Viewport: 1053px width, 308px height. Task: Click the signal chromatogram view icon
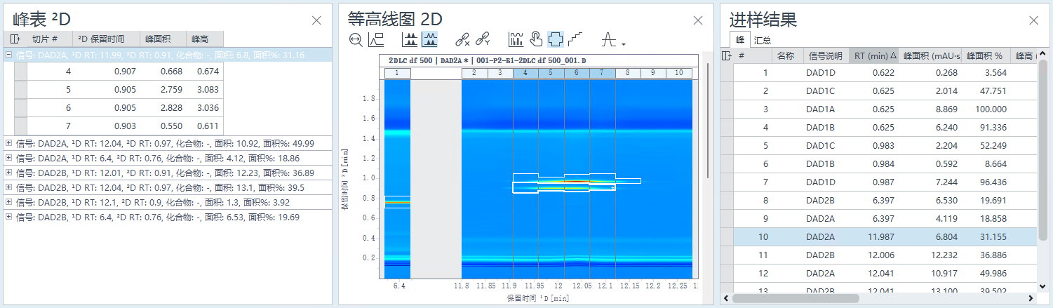[516, 39]
